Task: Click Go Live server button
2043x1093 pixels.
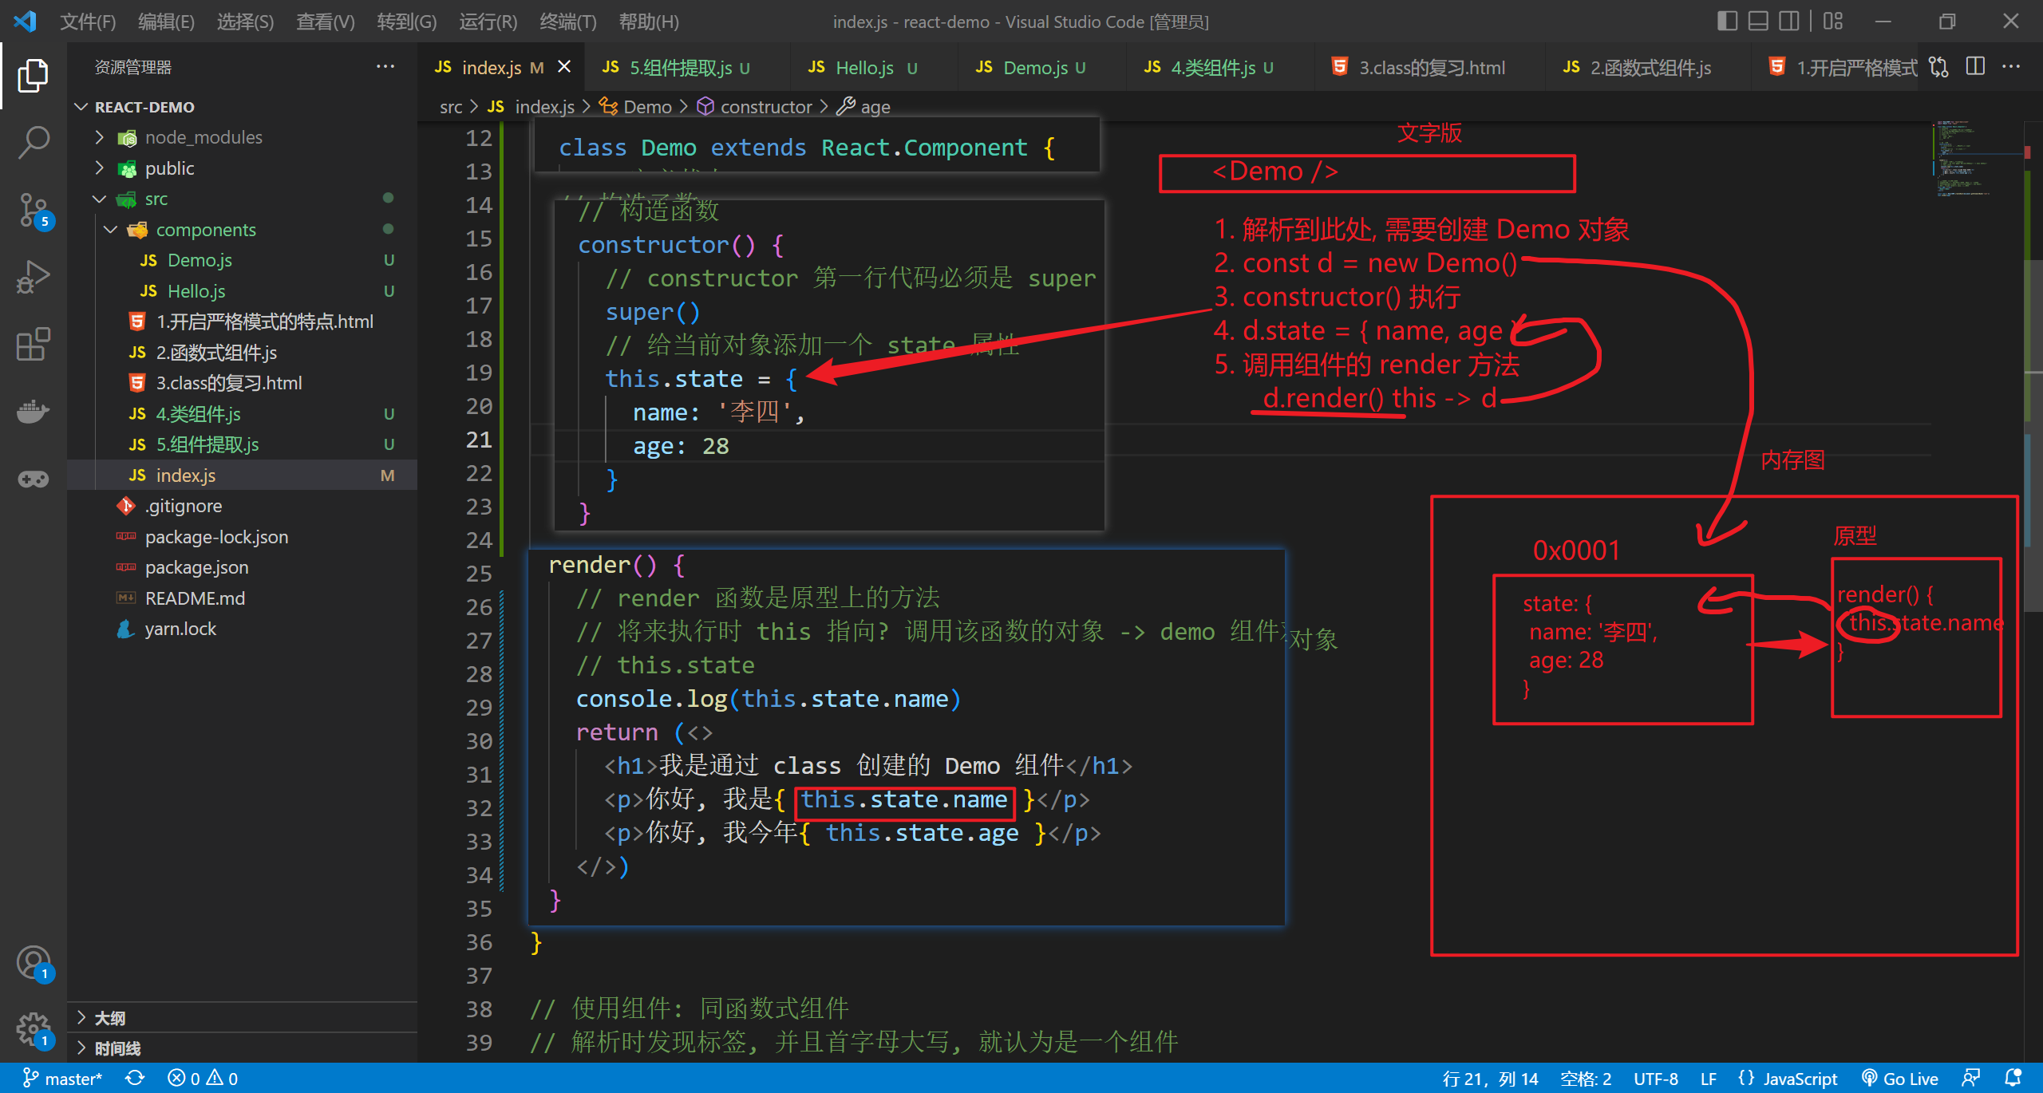Action: [1899, 1079]
